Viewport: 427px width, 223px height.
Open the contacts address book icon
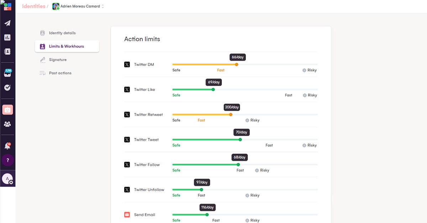coord(7,51)
